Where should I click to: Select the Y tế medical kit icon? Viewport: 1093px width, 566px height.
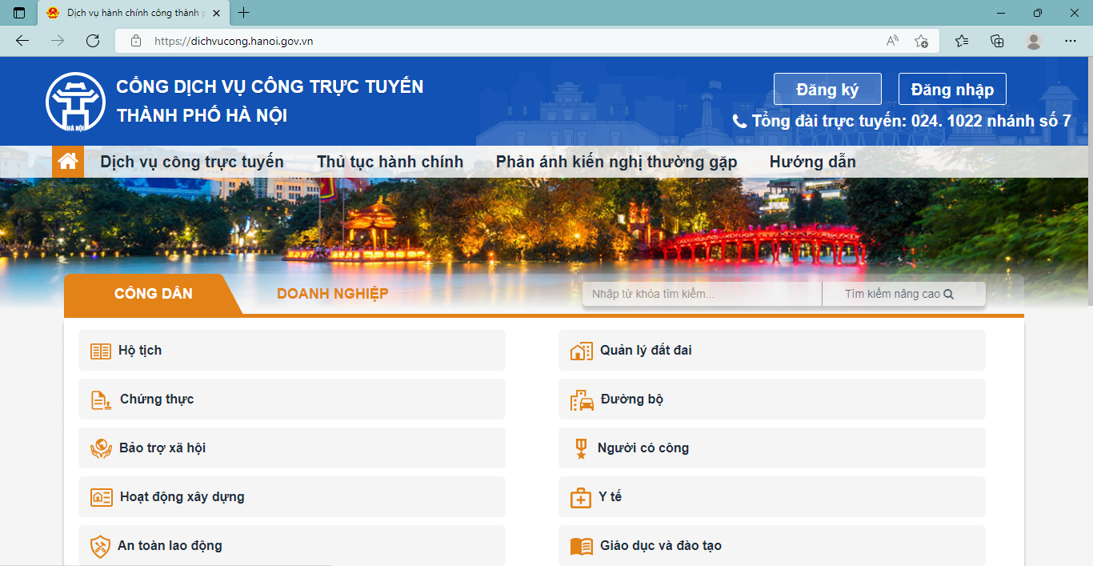coord(581,497)
